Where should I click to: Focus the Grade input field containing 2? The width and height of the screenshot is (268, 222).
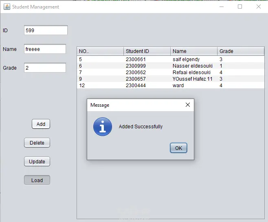coord(45,68)
